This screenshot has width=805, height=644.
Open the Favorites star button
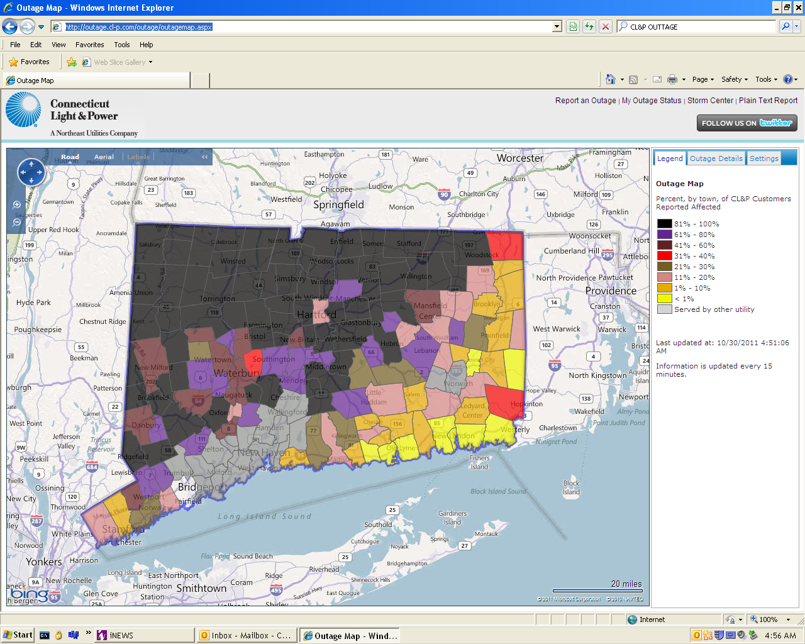29,62
